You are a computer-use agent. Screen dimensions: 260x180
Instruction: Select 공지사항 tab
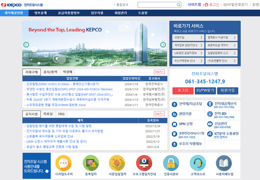pos(32,114)
